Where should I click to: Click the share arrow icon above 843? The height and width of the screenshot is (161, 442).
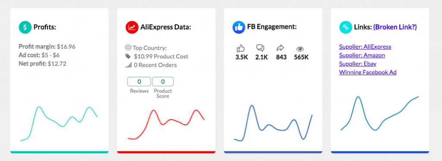pos(281,48)
